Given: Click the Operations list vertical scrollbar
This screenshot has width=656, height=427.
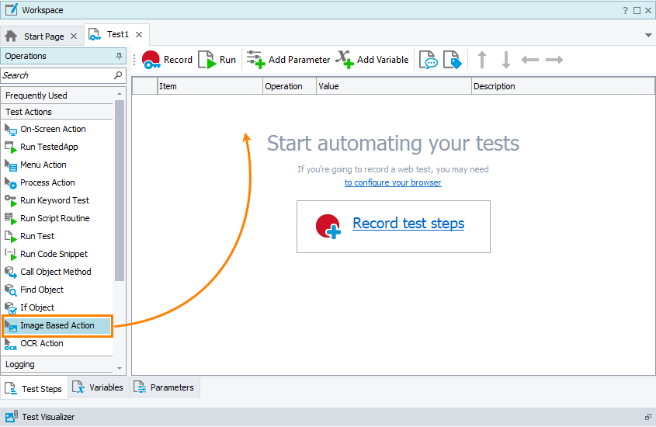Looking at the screenshot, I should (120, 194).
